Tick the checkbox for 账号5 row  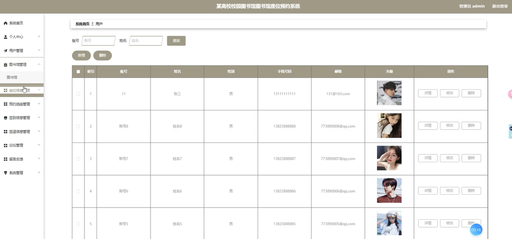[78, 224]
